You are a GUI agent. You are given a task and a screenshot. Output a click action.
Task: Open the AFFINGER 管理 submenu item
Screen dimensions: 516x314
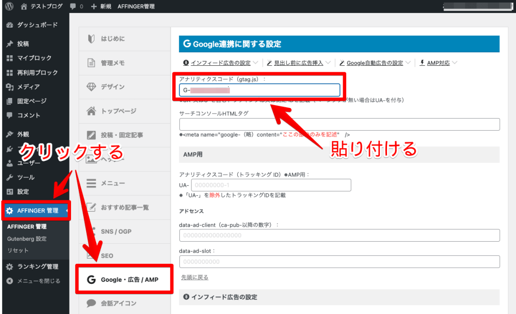27,227
